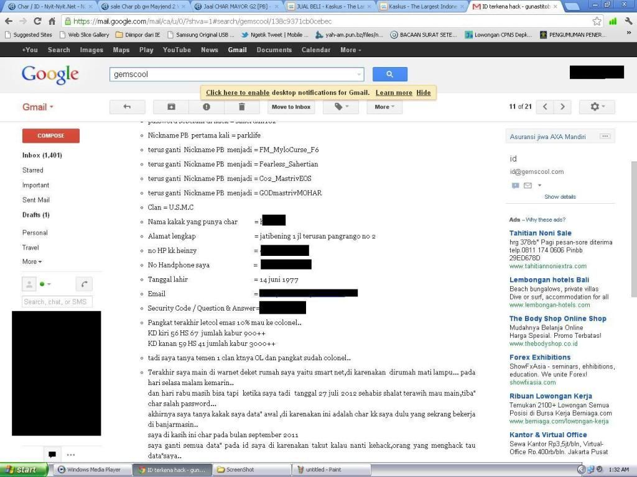Open chat status green dot dropdown

pyautogui.click(x=45, y=284)
